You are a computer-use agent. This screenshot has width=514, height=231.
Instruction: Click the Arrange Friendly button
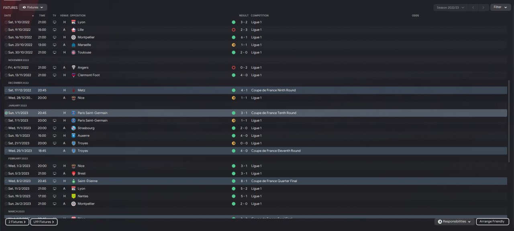[492, 221]
